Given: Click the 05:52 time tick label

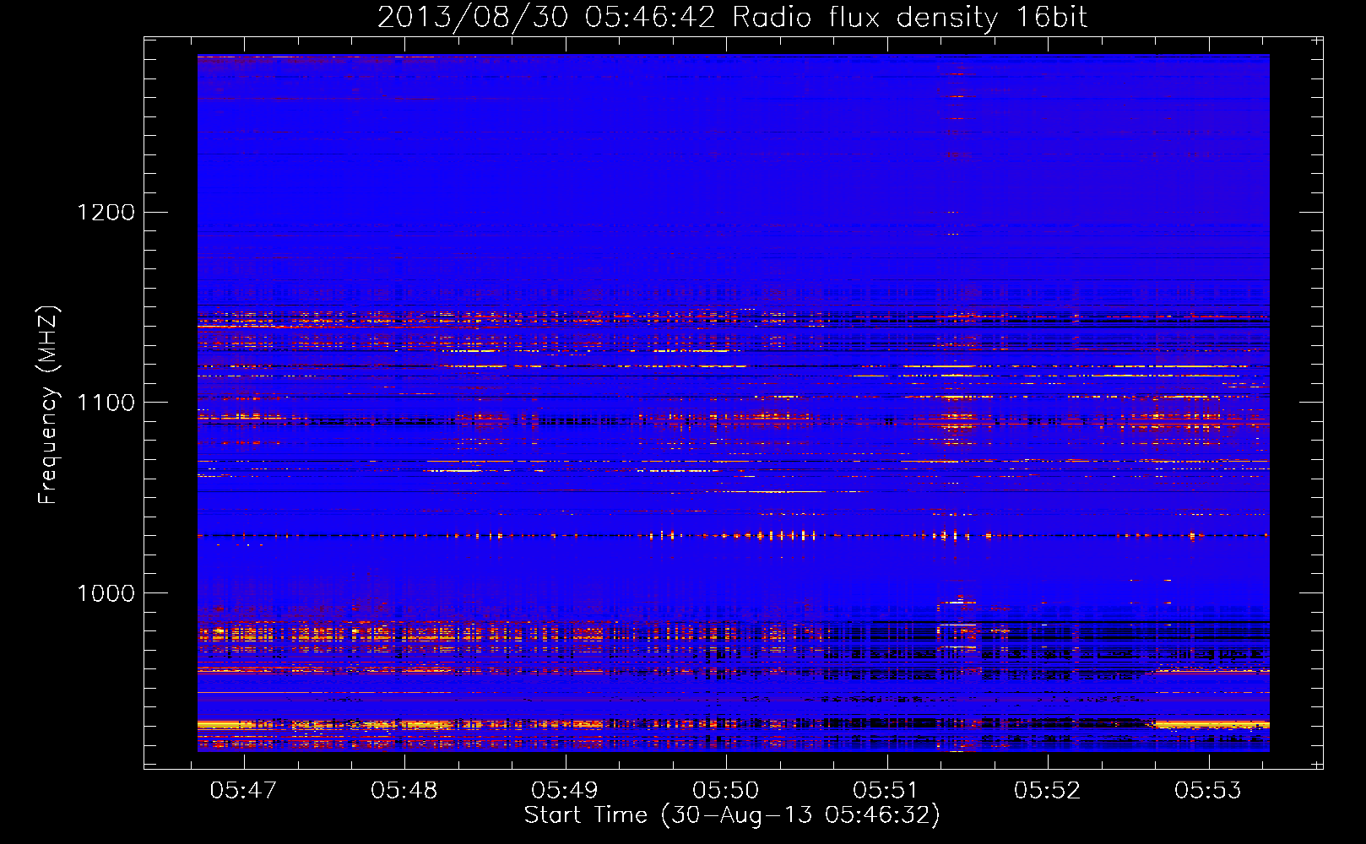Looking at the screenshot, I should tap(1048, 791).
